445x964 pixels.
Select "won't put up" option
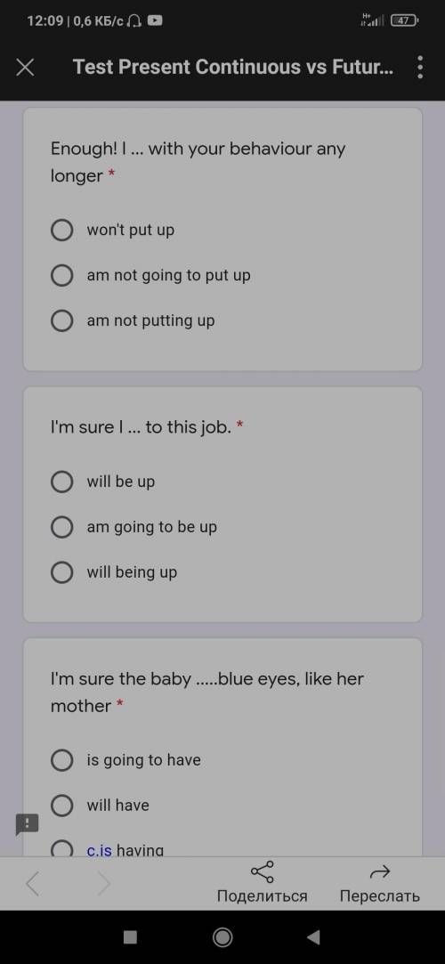112,230
